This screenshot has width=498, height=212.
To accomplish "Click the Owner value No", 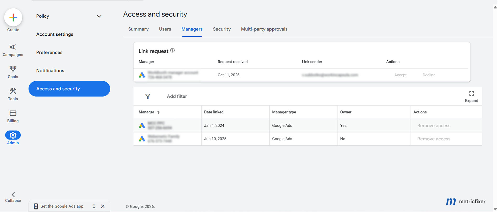I will click(343, 139).
